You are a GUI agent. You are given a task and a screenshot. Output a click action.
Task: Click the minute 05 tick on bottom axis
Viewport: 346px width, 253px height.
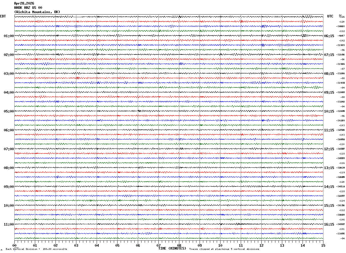click(x=117, y=245)
